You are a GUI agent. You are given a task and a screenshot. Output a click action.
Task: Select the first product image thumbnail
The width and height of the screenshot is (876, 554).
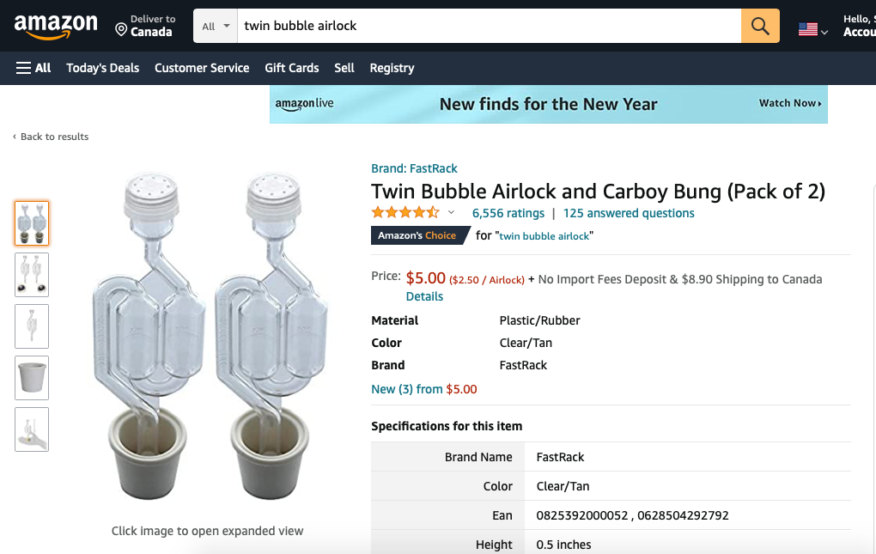pos(32,223)
